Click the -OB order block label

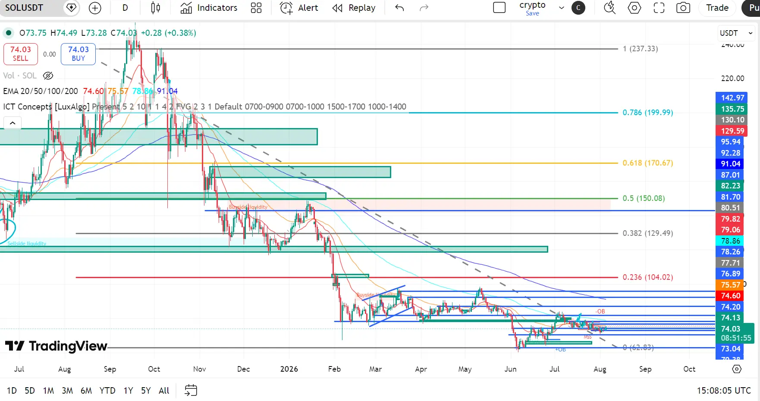pyautogui.click(x=600, y=311)
